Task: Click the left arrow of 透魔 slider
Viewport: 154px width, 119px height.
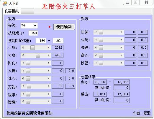Action: click(23, 101)
